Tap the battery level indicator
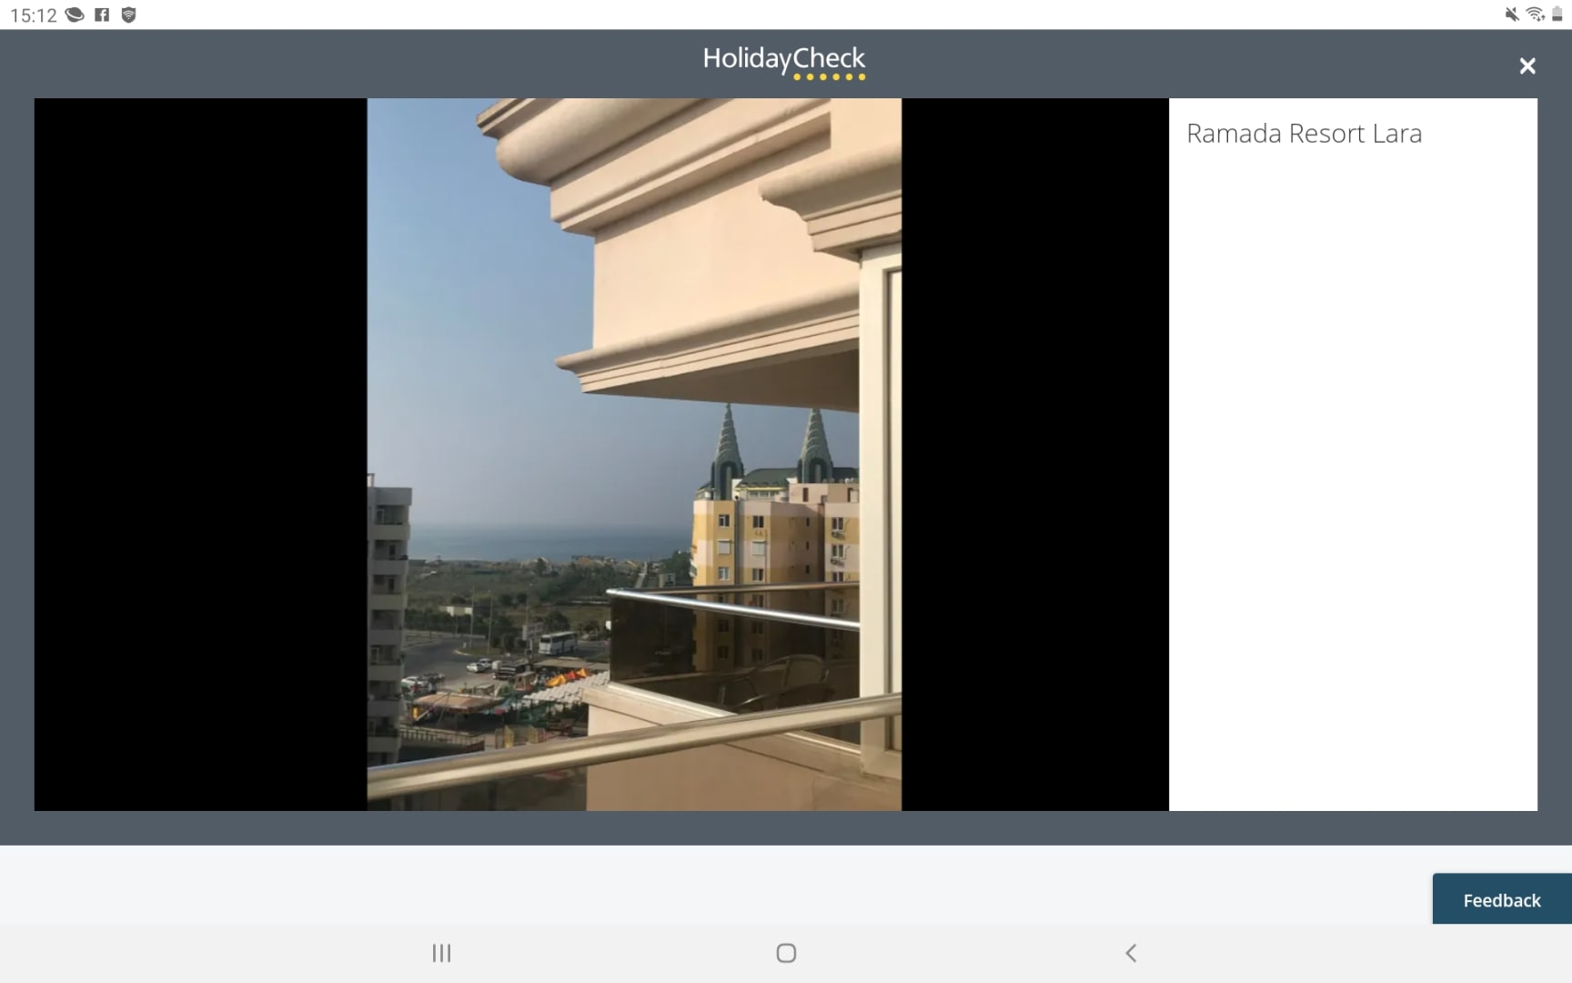 pos(1557,15)
